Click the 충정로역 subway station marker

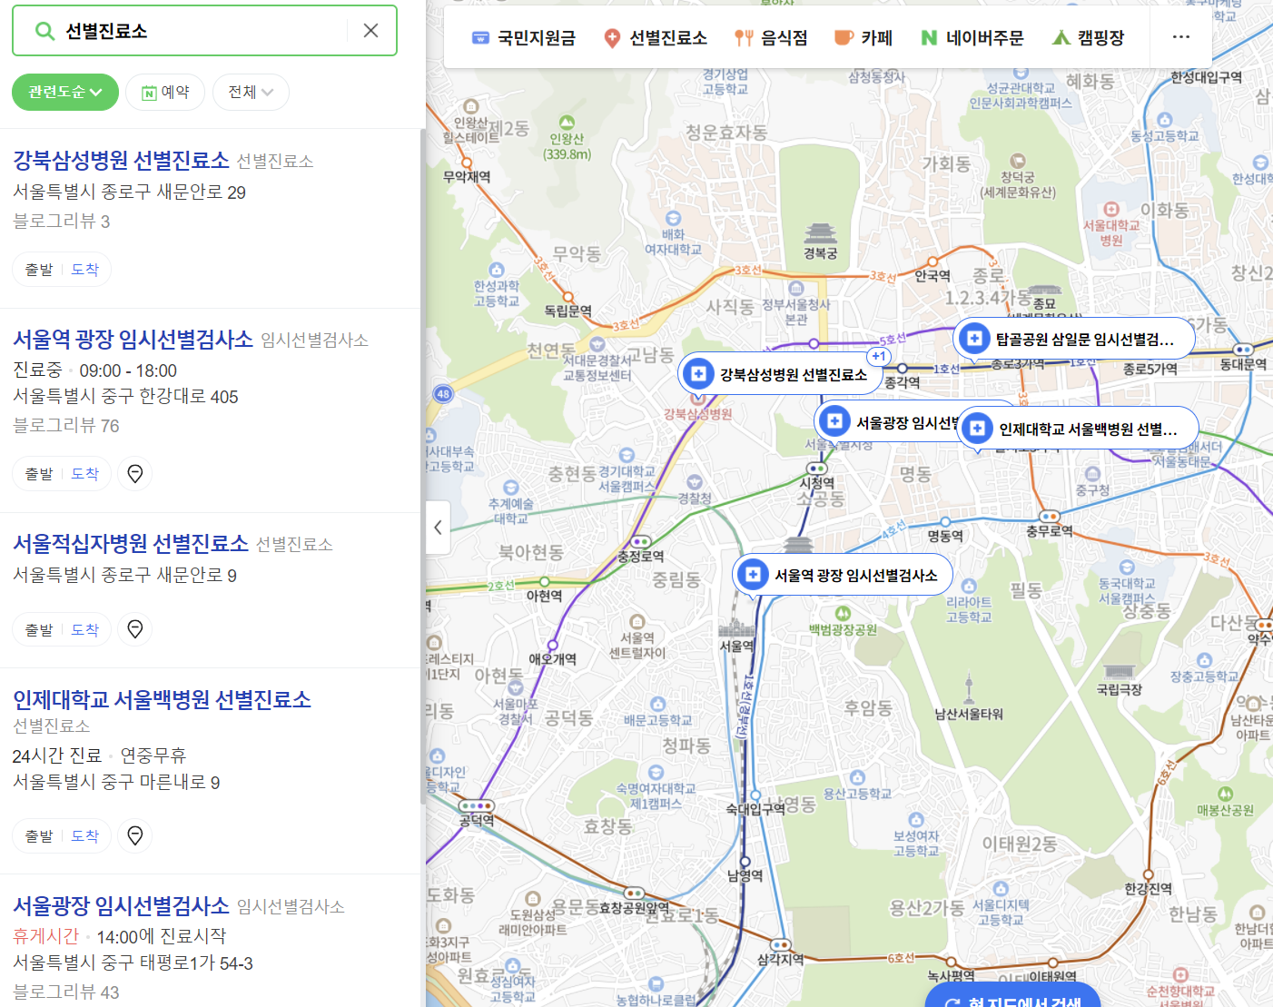click(x=641, y=542)
